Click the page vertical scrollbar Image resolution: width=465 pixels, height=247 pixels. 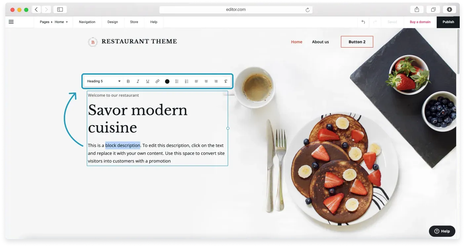(x=458, y=51)
